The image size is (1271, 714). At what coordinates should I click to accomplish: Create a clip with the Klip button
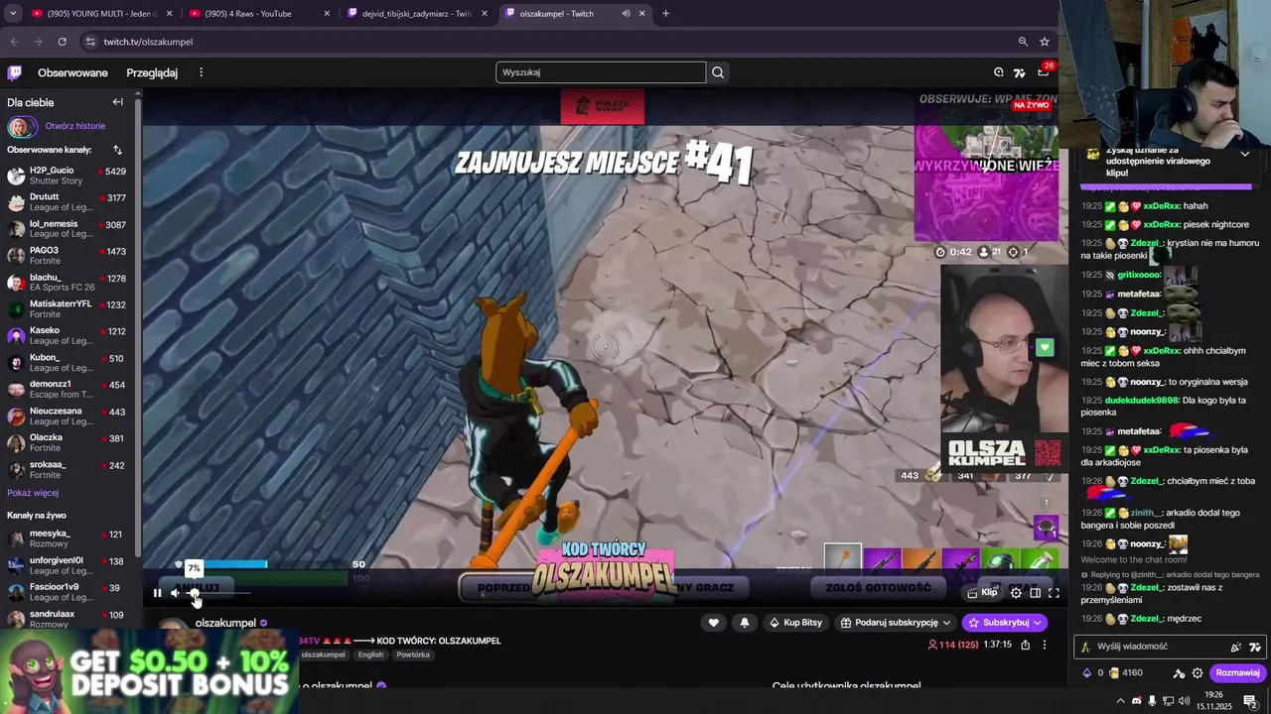coord(982,593)
